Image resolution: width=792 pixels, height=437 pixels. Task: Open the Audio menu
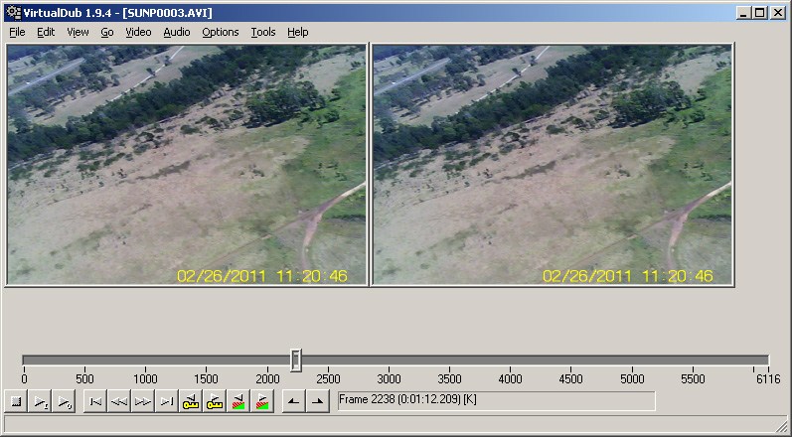tap(177, 33)
